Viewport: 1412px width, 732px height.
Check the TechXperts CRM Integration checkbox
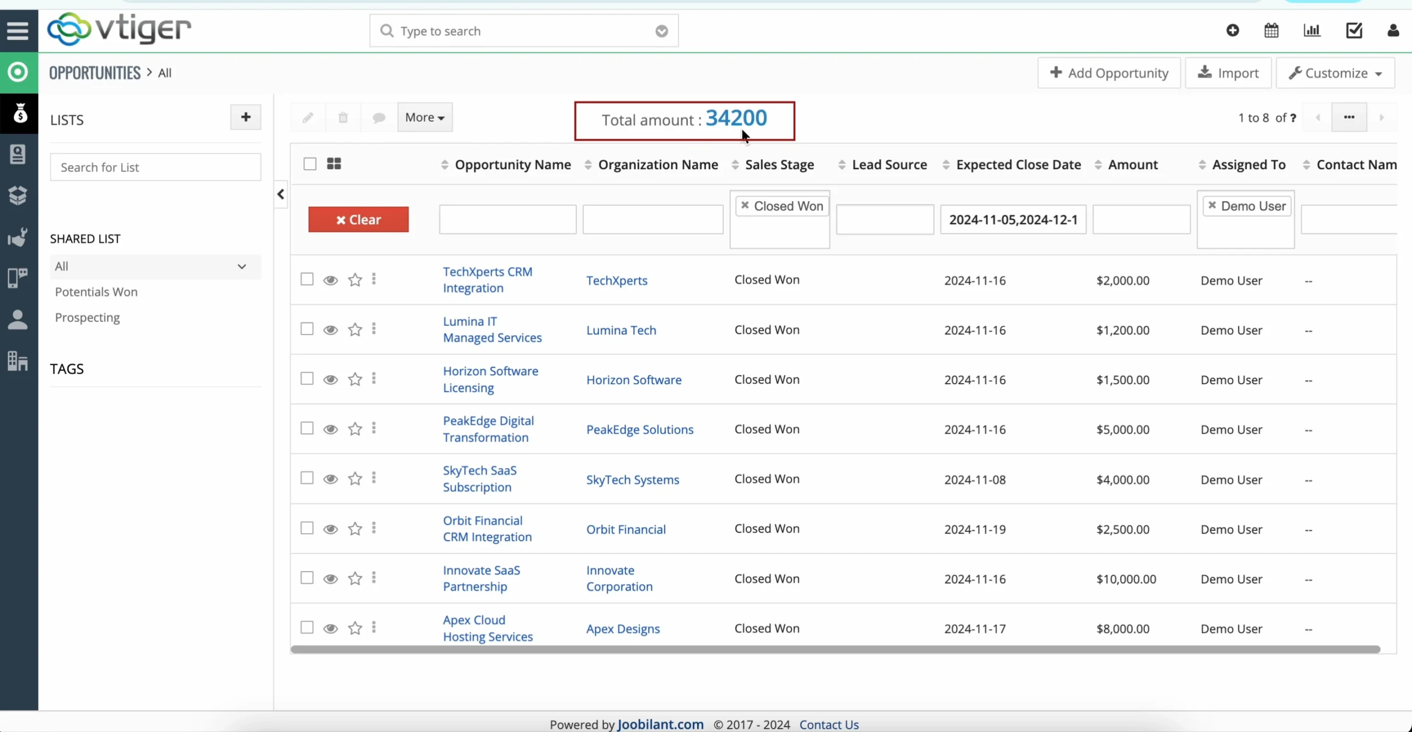307,279
